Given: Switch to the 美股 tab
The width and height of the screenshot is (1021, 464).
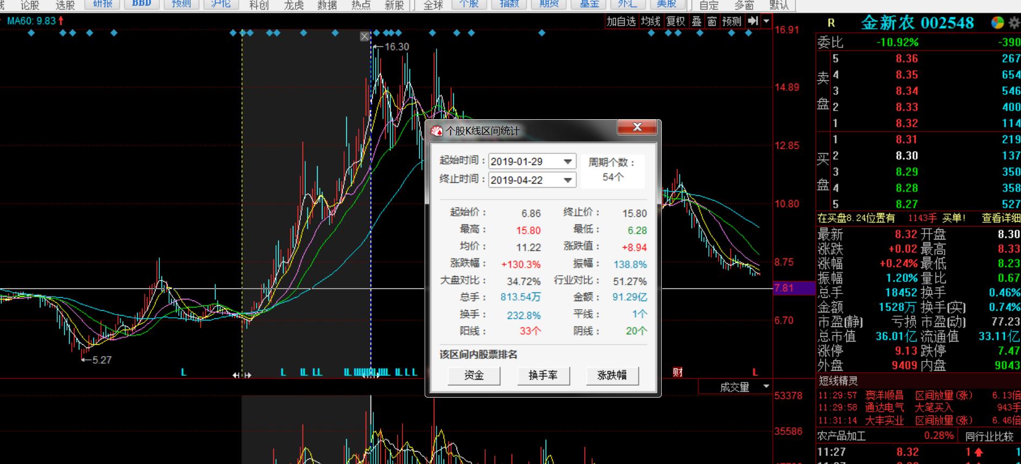Looking at the screenshot, I should pyautogui.click(x=667, y=4).
